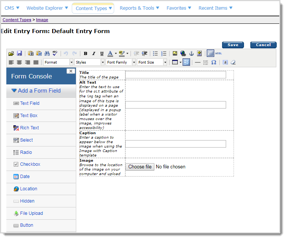Click the remove formatting eraser icon
The width and height of the screenshot is (286, 239).
coord(233,62)
